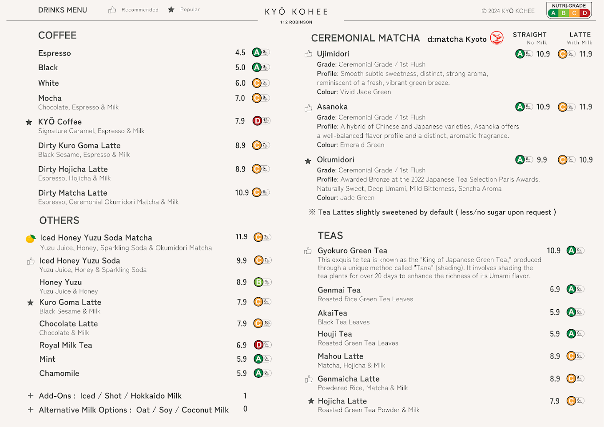Screen dimensions: 604x427
Task: Click the KYŌ KOHEE 112 Robinson logo
Action: coord(296,15)
